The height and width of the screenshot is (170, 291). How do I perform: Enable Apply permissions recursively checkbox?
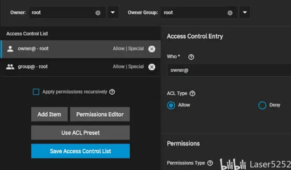pos(36,92)
